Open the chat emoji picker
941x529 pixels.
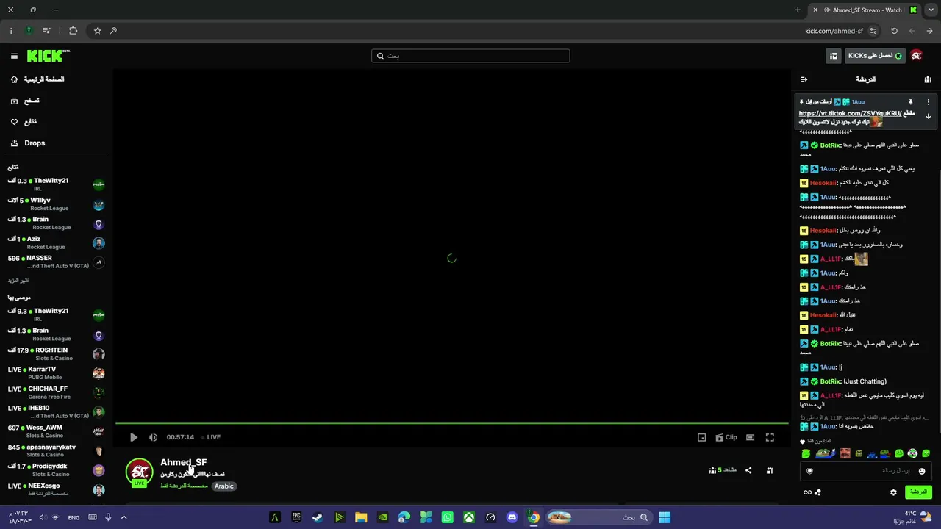(922, 471)
